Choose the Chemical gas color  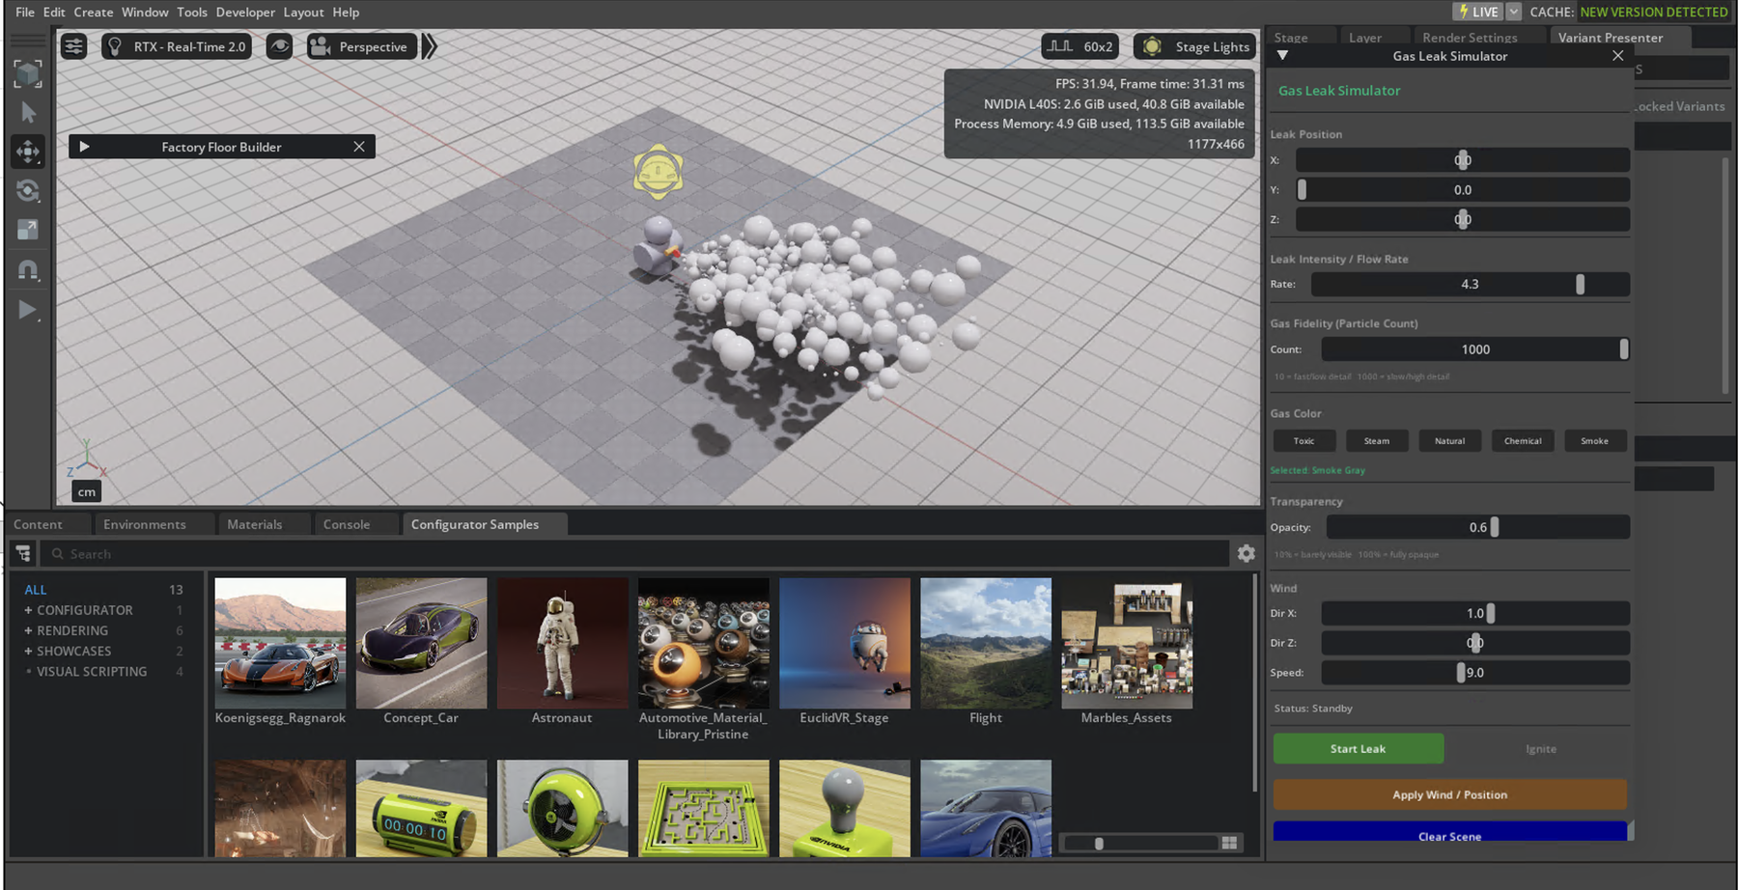coord(1523,441)
